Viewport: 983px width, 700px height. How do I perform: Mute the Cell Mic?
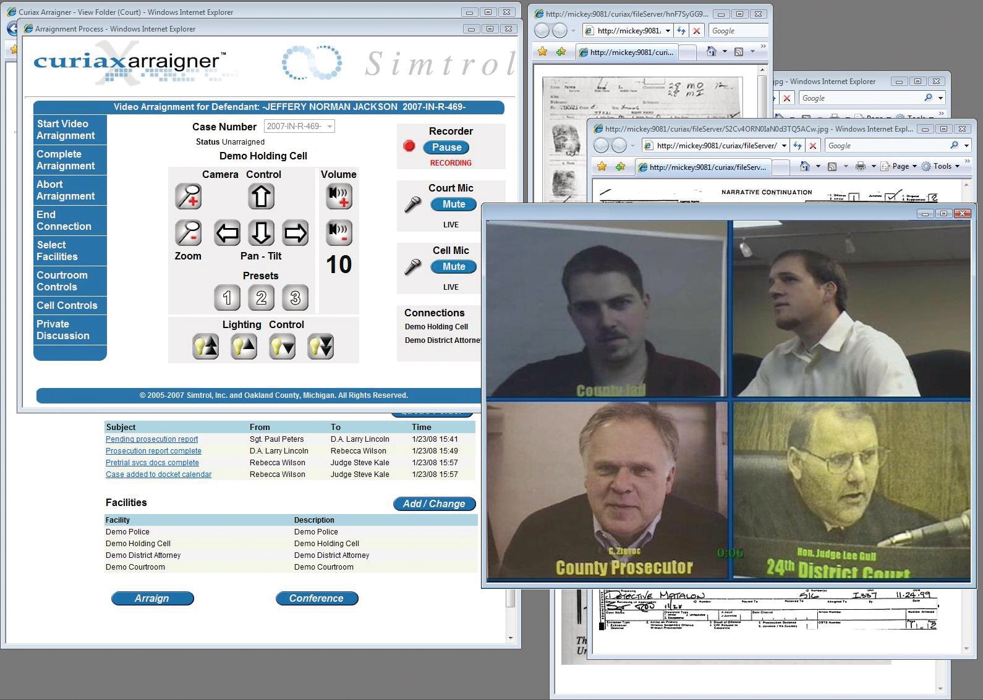(x=453, y=266)
